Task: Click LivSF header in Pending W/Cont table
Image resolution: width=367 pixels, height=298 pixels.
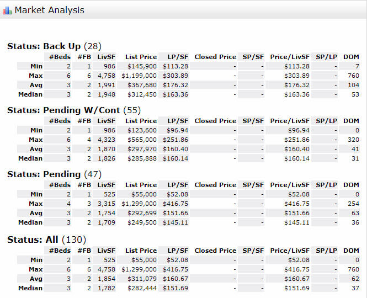Action: point(106,121)
